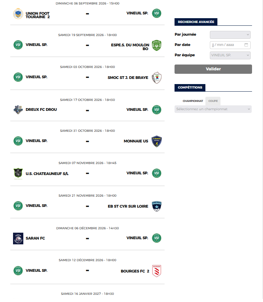This screenshot has height=302, width=263.
Task: Switch to the Championnat tab
Action: click(193, 101)
